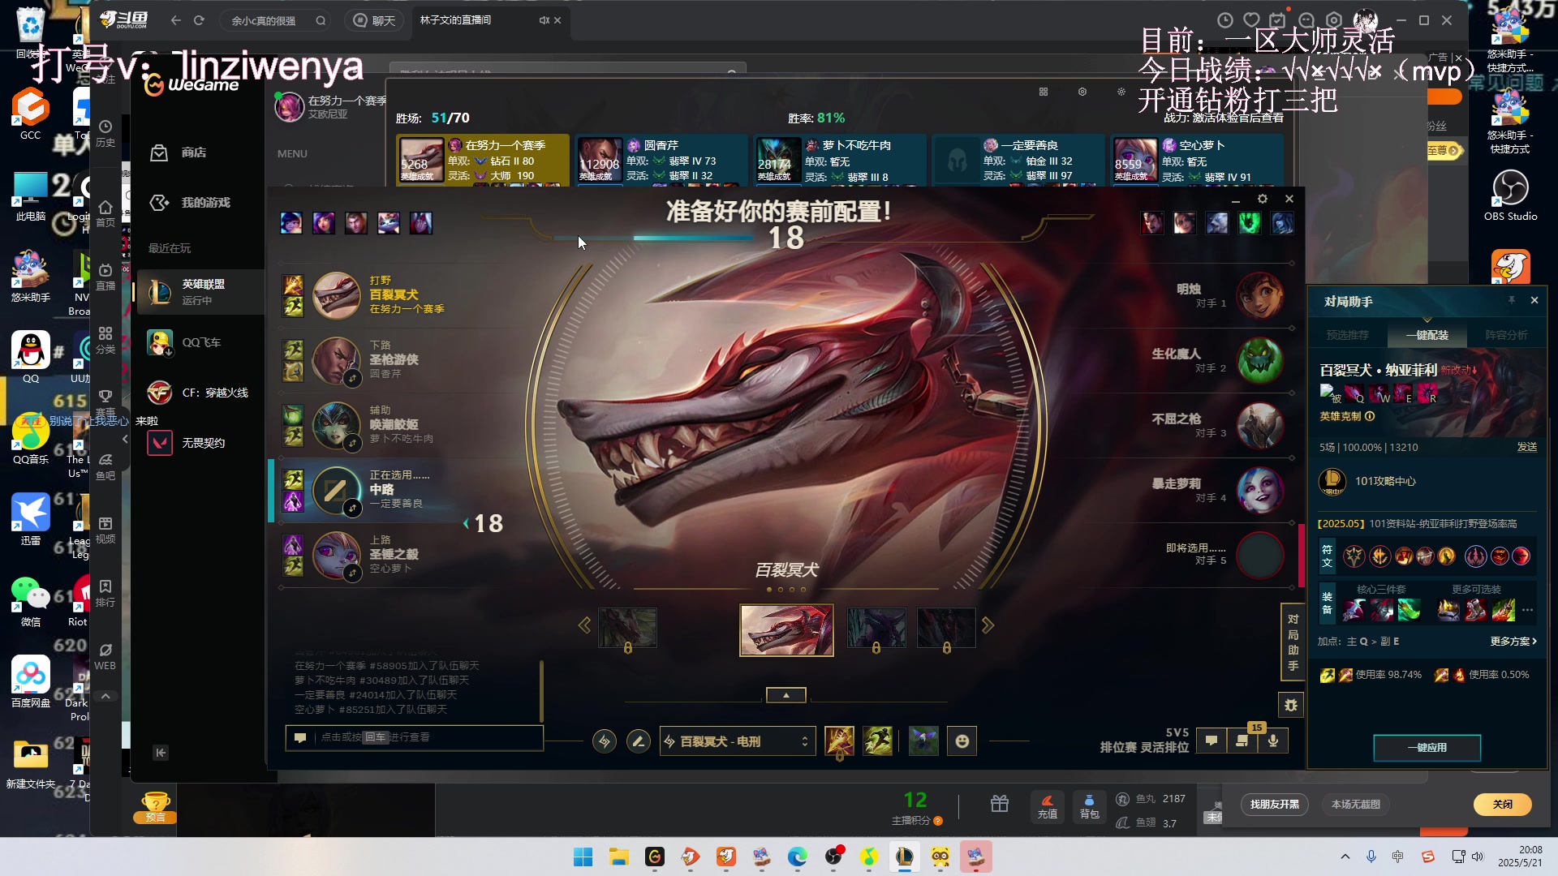This screenshot has width=1558, height=876.
Task: Click the swap icon on 圣锤之毅 portrait
Action: 352,573
